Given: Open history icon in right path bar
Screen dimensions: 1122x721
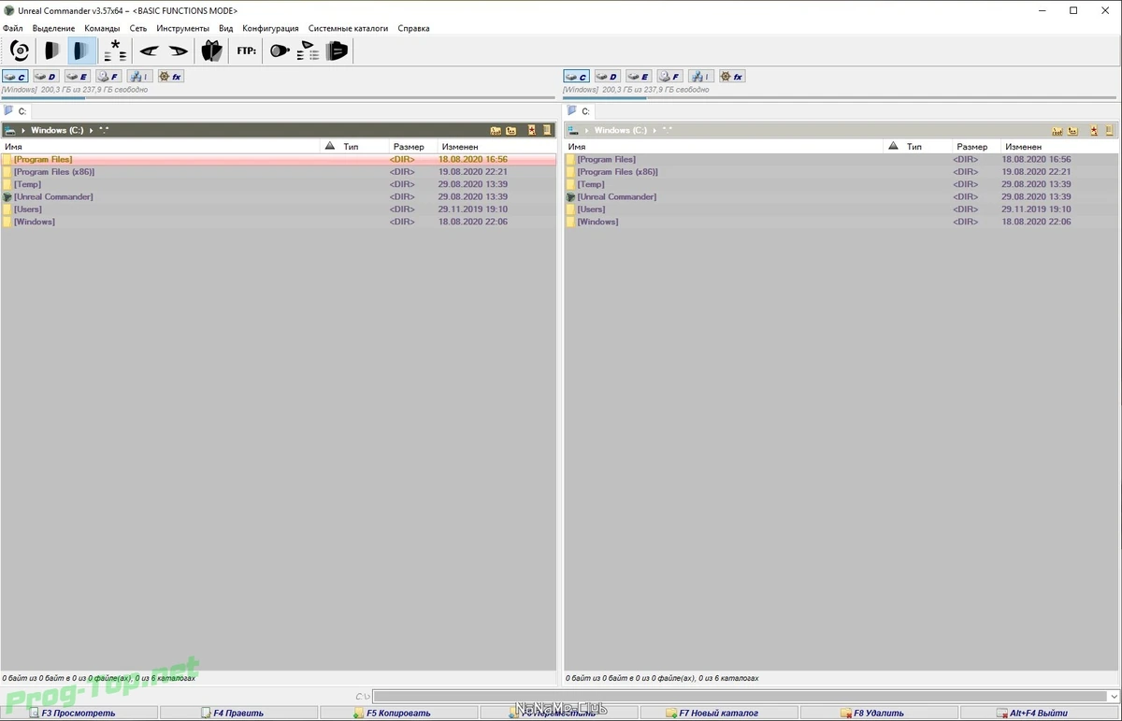Looking at the screenshot, I should [x=1109, y=131].
